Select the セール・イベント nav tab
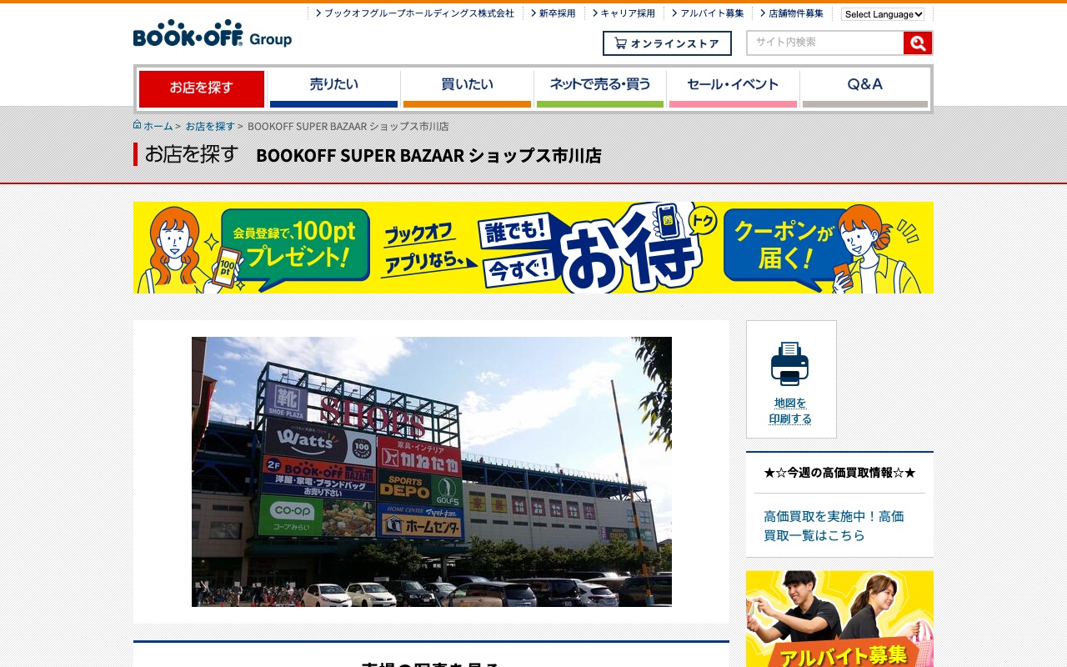 tap(733, 88)
